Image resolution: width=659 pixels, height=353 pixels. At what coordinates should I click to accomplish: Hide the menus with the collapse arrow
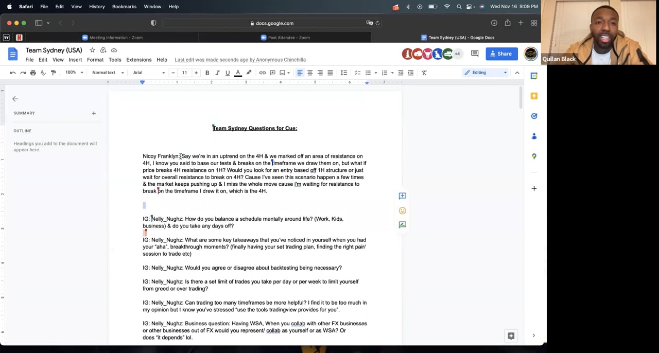pyautogui.click(x=517, y=73)
